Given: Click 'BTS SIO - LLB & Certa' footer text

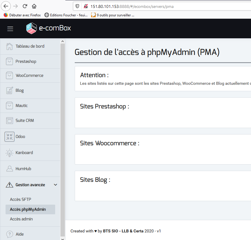Looking at the screenshot, I should 123,231.
